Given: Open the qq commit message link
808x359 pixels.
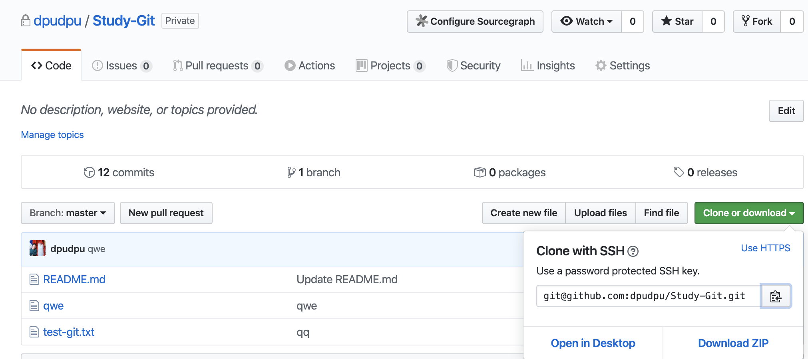Looking at the screenshot, I should click(x=303, y=332).
